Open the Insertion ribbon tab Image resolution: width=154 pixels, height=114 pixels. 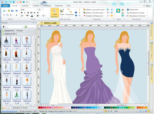pos(25,5)
